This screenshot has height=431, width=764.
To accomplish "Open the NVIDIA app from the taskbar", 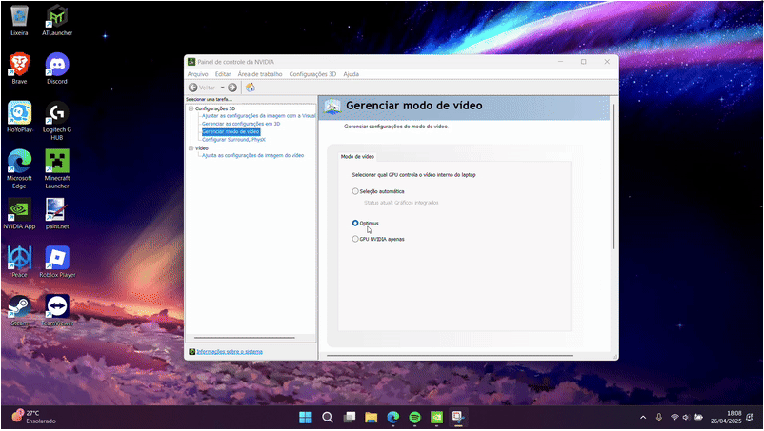I will [436, 418].
